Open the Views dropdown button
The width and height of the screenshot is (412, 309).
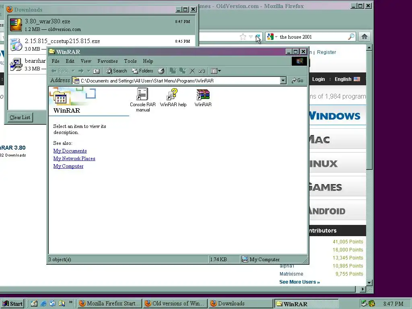pyautogui.click(x=216, y=71)
